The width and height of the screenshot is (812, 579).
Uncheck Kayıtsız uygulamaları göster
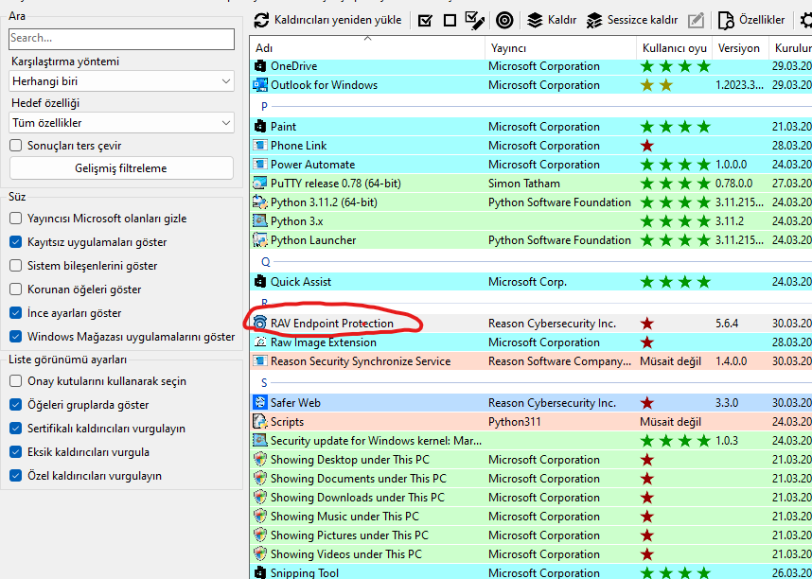pos(15,242)
